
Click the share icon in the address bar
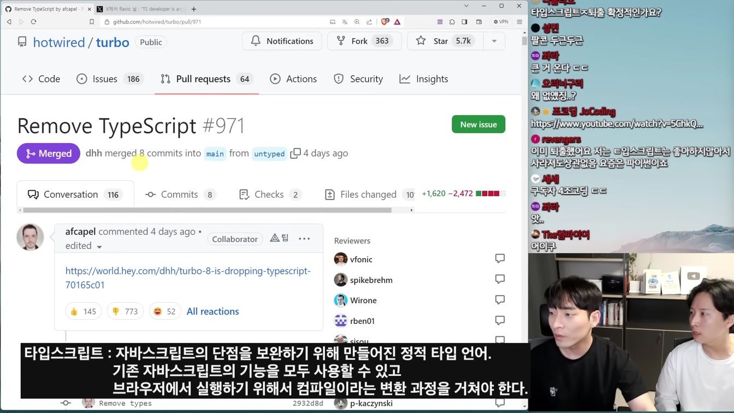coord(369,22)
